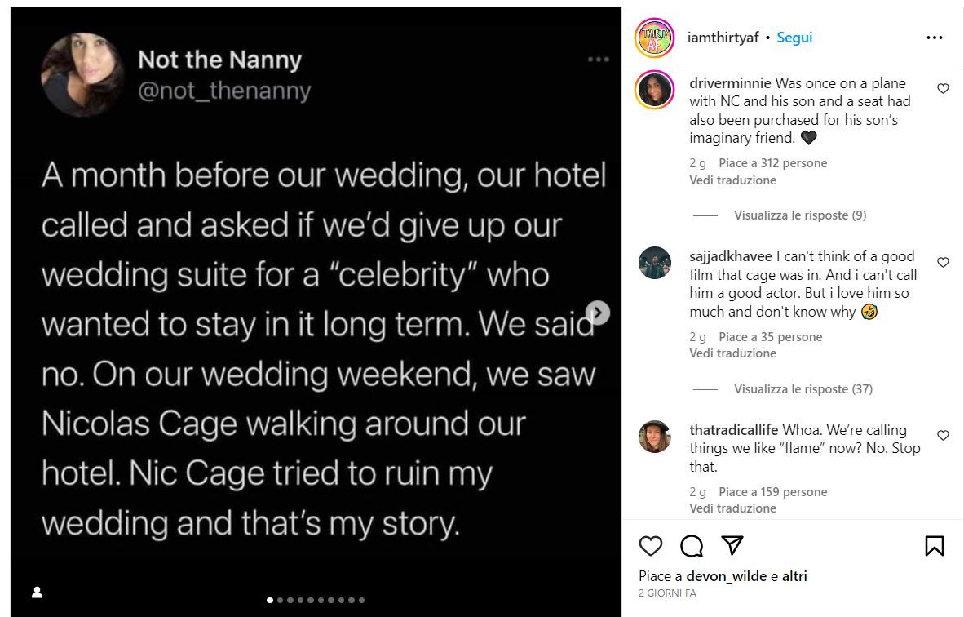Open the three-dot post options menu

(x=935, y=38)
